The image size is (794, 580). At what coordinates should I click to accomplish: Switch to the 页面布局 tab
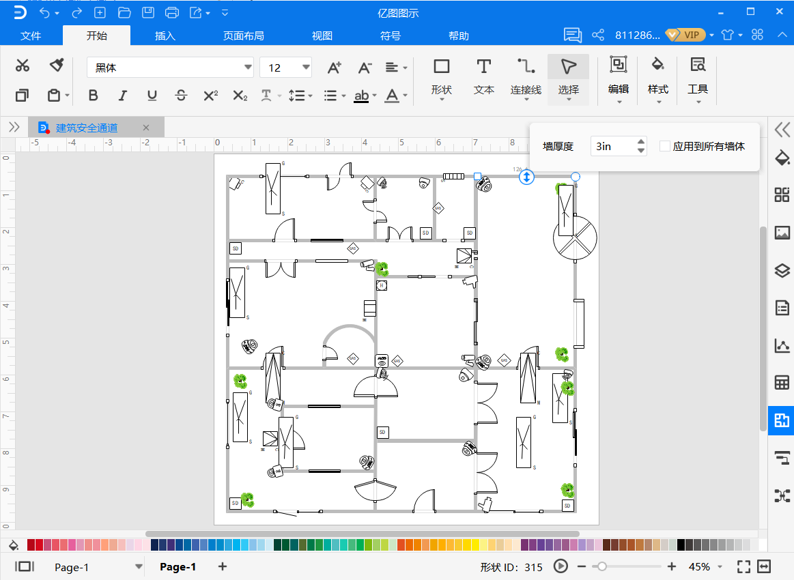(x=244, y=35)
